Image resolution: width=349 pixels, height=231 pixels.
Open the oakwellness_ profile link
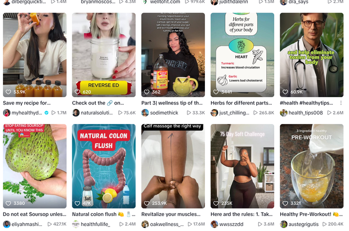pos(167,224)
